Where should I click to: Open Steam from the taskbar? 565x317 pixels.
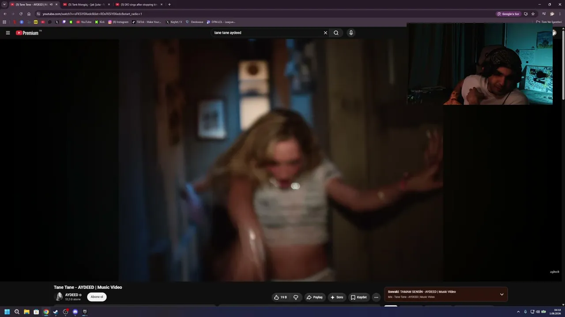pos(56,312)
